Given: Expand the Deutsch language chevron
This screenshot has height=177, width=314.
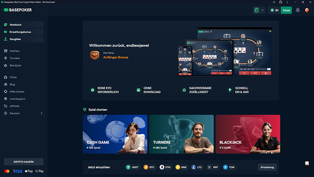Looking at the screenshot, I should pyautogui.click(x=42, y=113).
